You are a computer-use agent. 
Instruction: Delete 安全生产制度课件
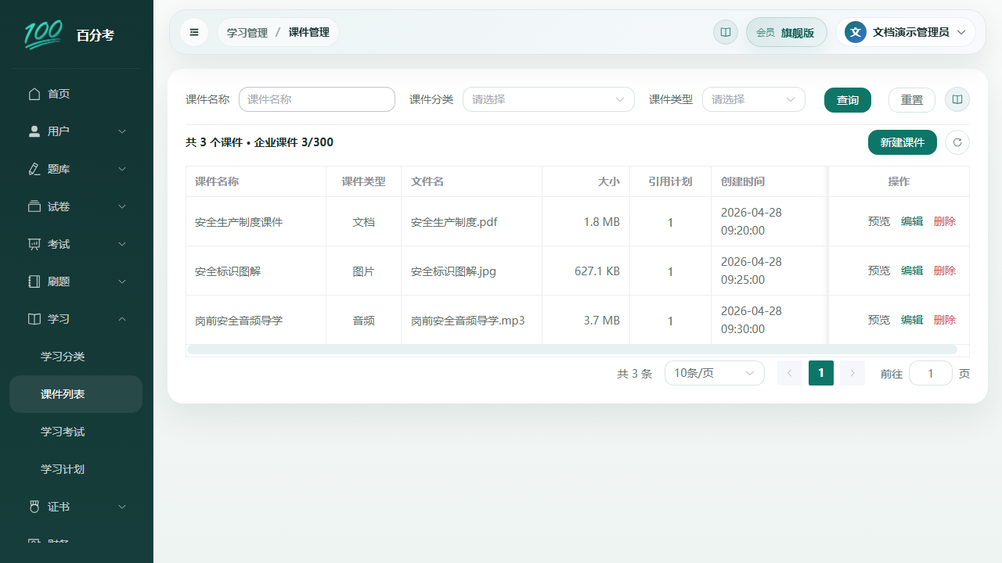[945, 221]
